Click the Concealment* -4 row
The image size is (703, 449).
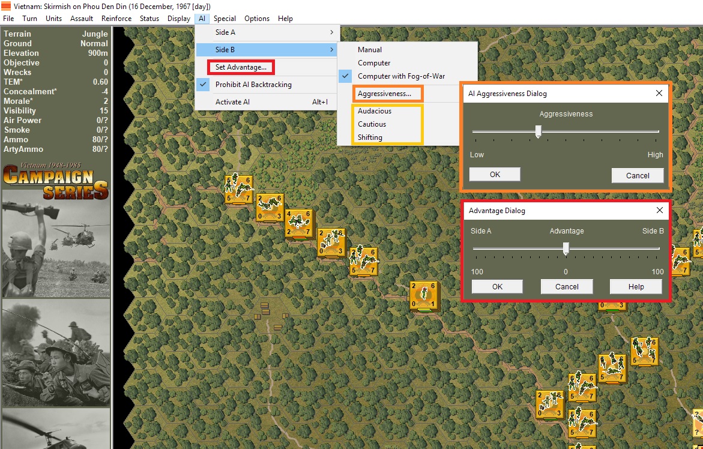[x=56, y=91]
